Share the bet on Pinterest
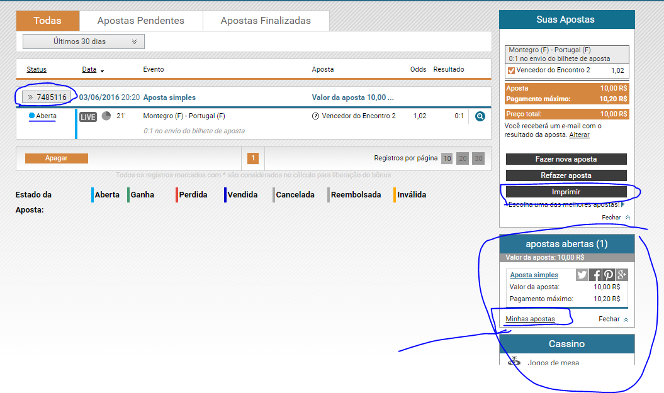Viewport: 664px width, 393px height. pyautogui.click(x=609, y=275)
